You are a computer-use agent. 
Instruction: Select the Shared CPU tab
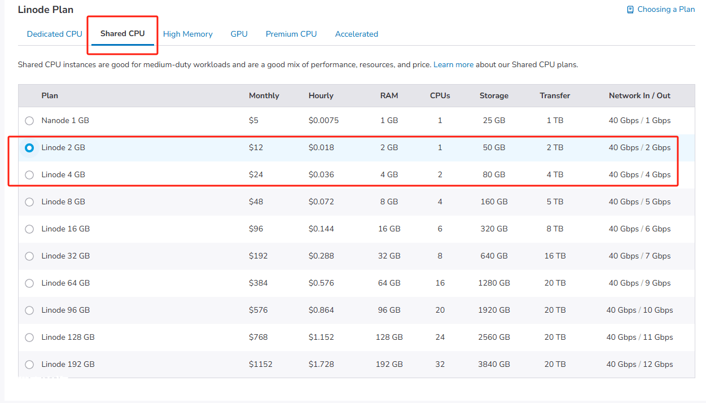click(122, 33)
